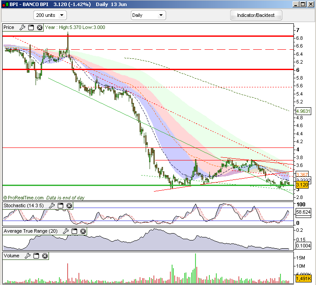Image resolution: width=316 pixels, height=285 pixels.
Task: Detach the Average True Range panel
Action: click(x=75, y=231)
